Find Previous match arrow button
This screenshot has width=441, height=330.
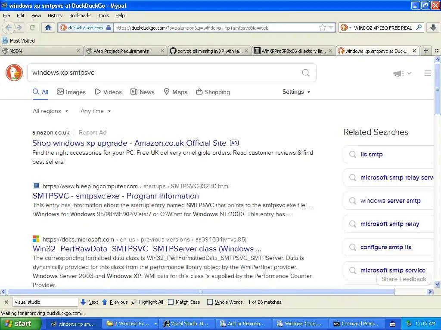pyautogui.click(x=115, y=302)
